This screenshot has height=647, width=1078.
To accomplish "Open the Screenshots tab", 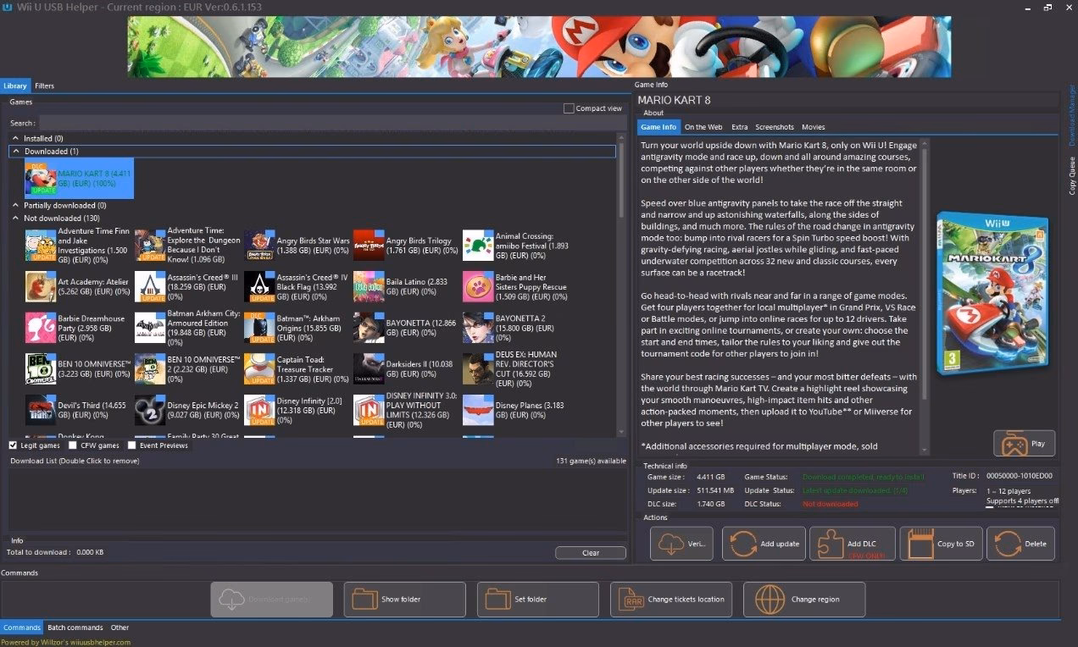I will point(775,127).
